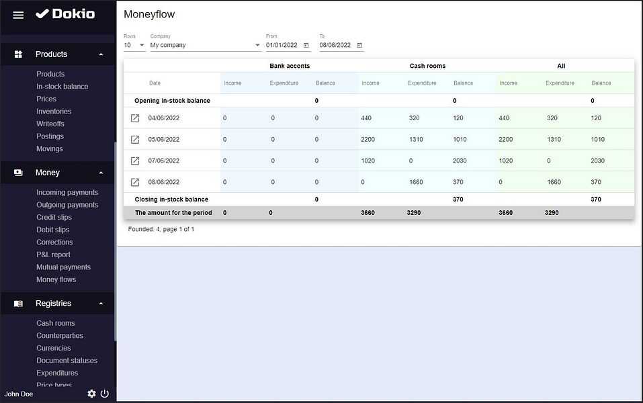Viewport: 643px width, 403px height.
Task: Open the From date calendar picker
Action: pyautogui.click(x=306, y=46)
